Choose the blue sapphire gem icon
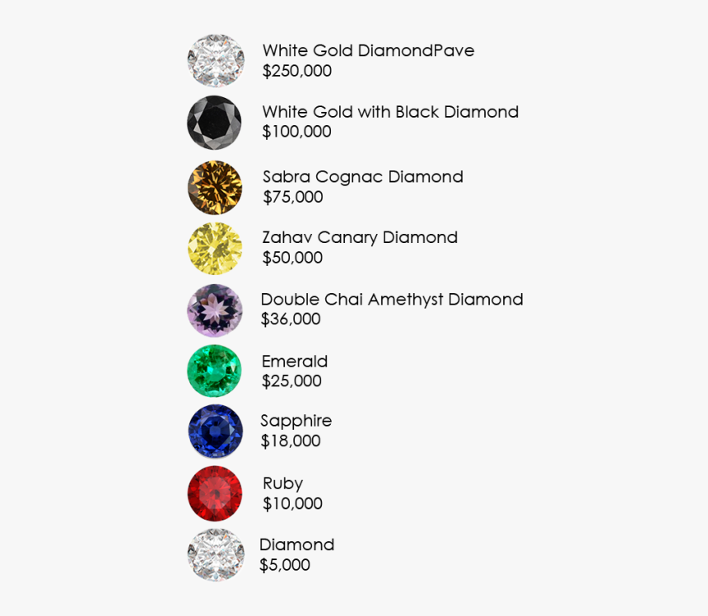The width and height of the screenshot is (708, 616). coord(215,431)
